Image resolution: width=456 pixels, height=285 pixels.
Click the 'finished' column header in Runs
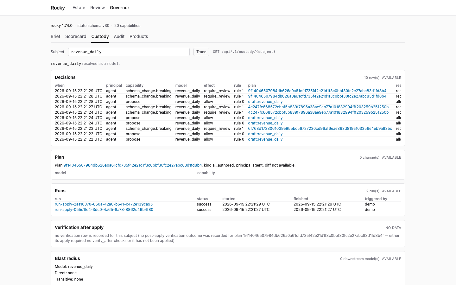pyautogui.click(x=301, y=199)
